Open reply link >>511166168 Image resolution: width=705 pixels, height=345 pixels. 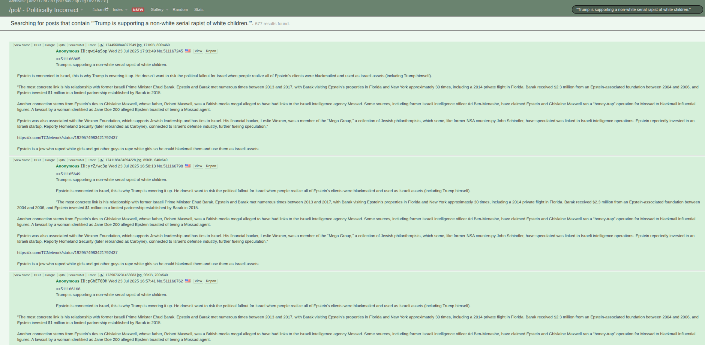click(x=68, y=289)
